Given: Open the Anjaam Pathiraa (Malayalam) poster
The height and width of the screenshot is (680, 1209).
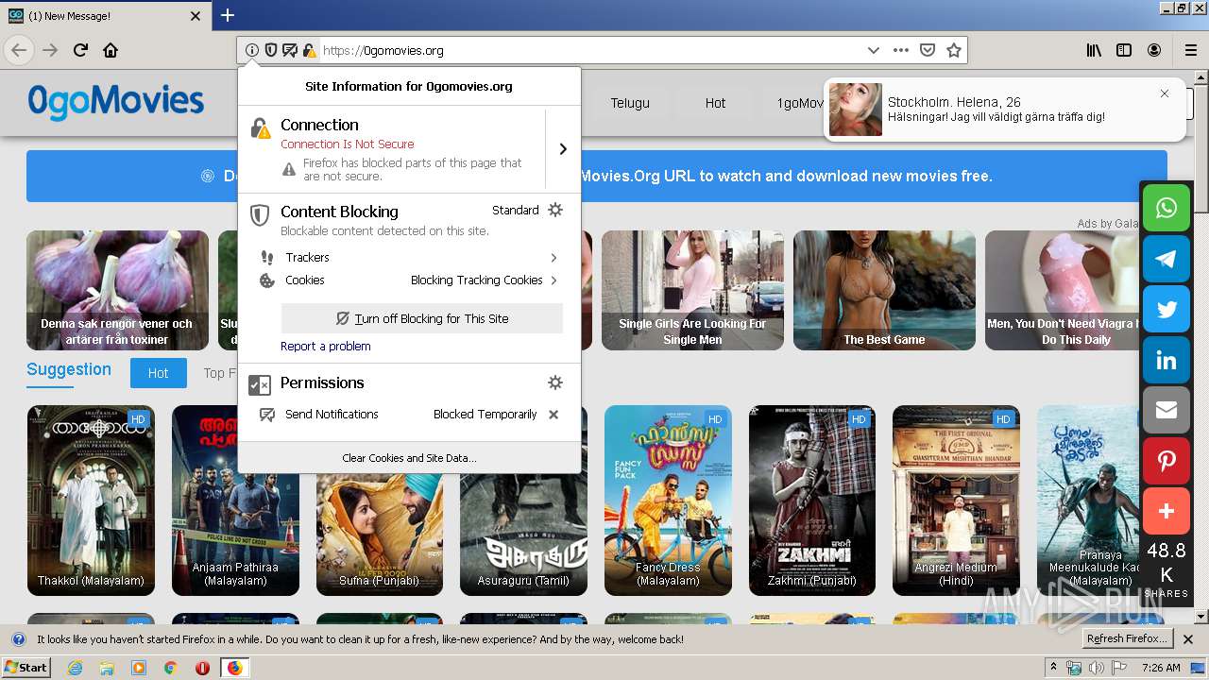Looking at the screenshot, I should pos(235,501).
